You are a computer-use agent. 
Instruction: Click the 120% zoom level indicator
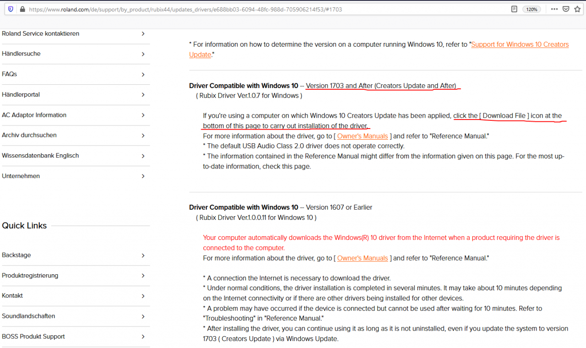click(532, 9)
